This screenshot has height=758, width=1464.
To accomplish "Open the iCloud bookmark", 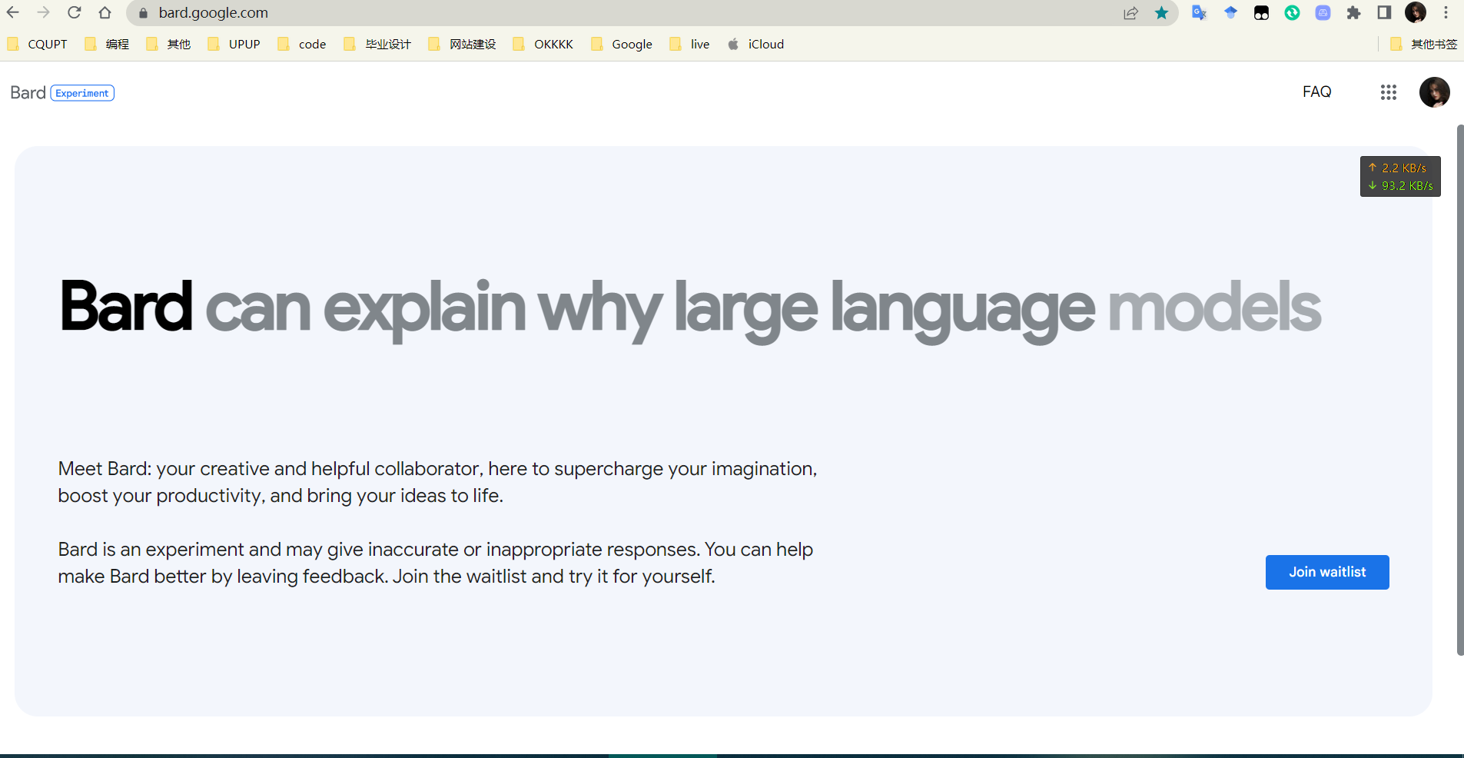I will [x=756, y=44].
